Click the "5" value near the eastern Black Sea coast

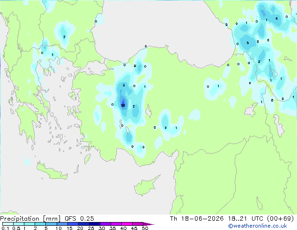[x=247, y=43]
